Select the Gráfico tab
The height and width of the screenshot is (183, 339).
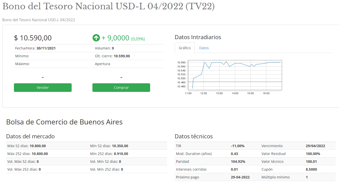[185, 48]
